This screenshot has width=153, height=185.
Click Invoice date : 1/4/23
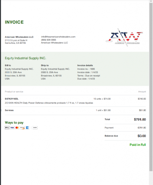click(88, 72)
